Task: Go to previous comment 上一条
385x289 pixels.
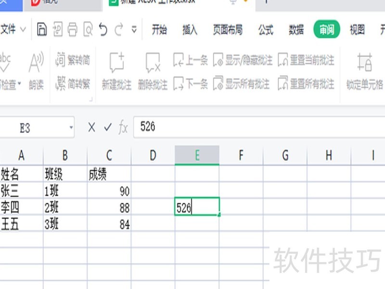Action: point(190,60)
